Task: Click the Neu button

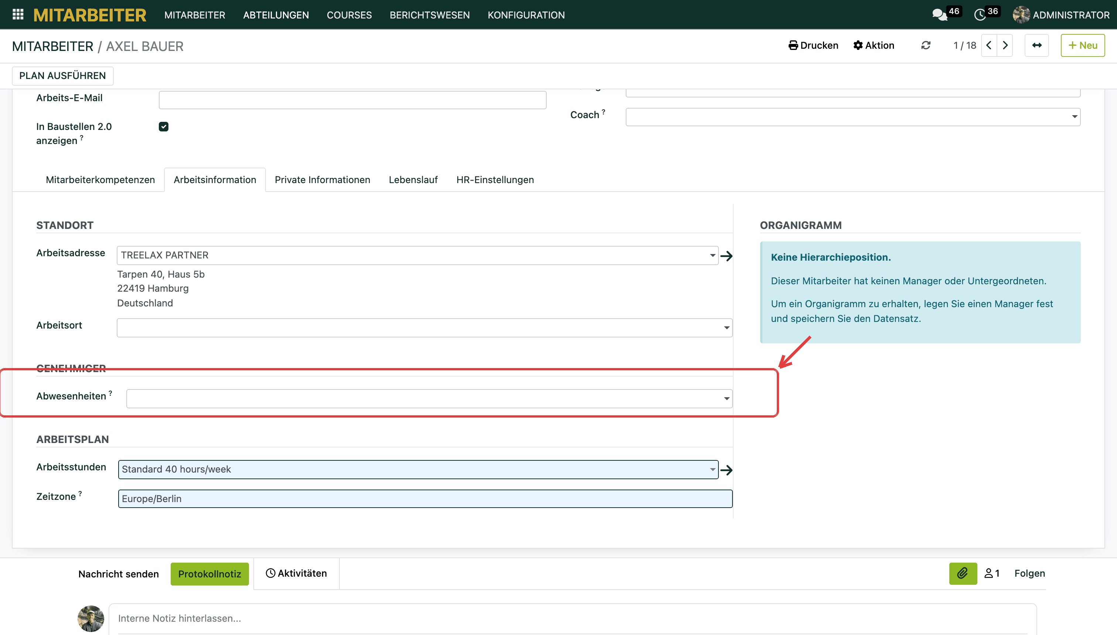Action: point(1083,45)
